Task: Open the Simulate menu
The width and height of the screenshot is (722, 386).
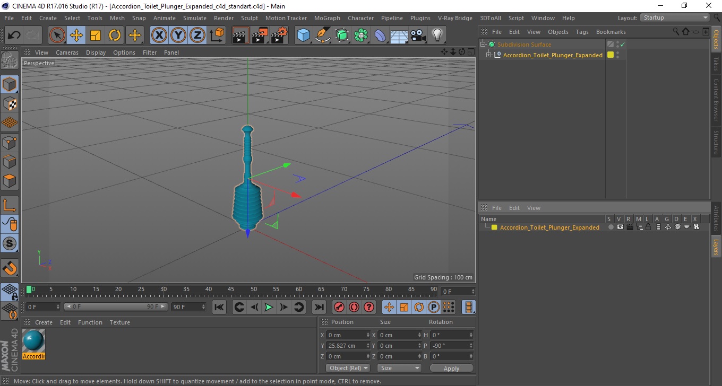Action: click(x=194, y=18)
